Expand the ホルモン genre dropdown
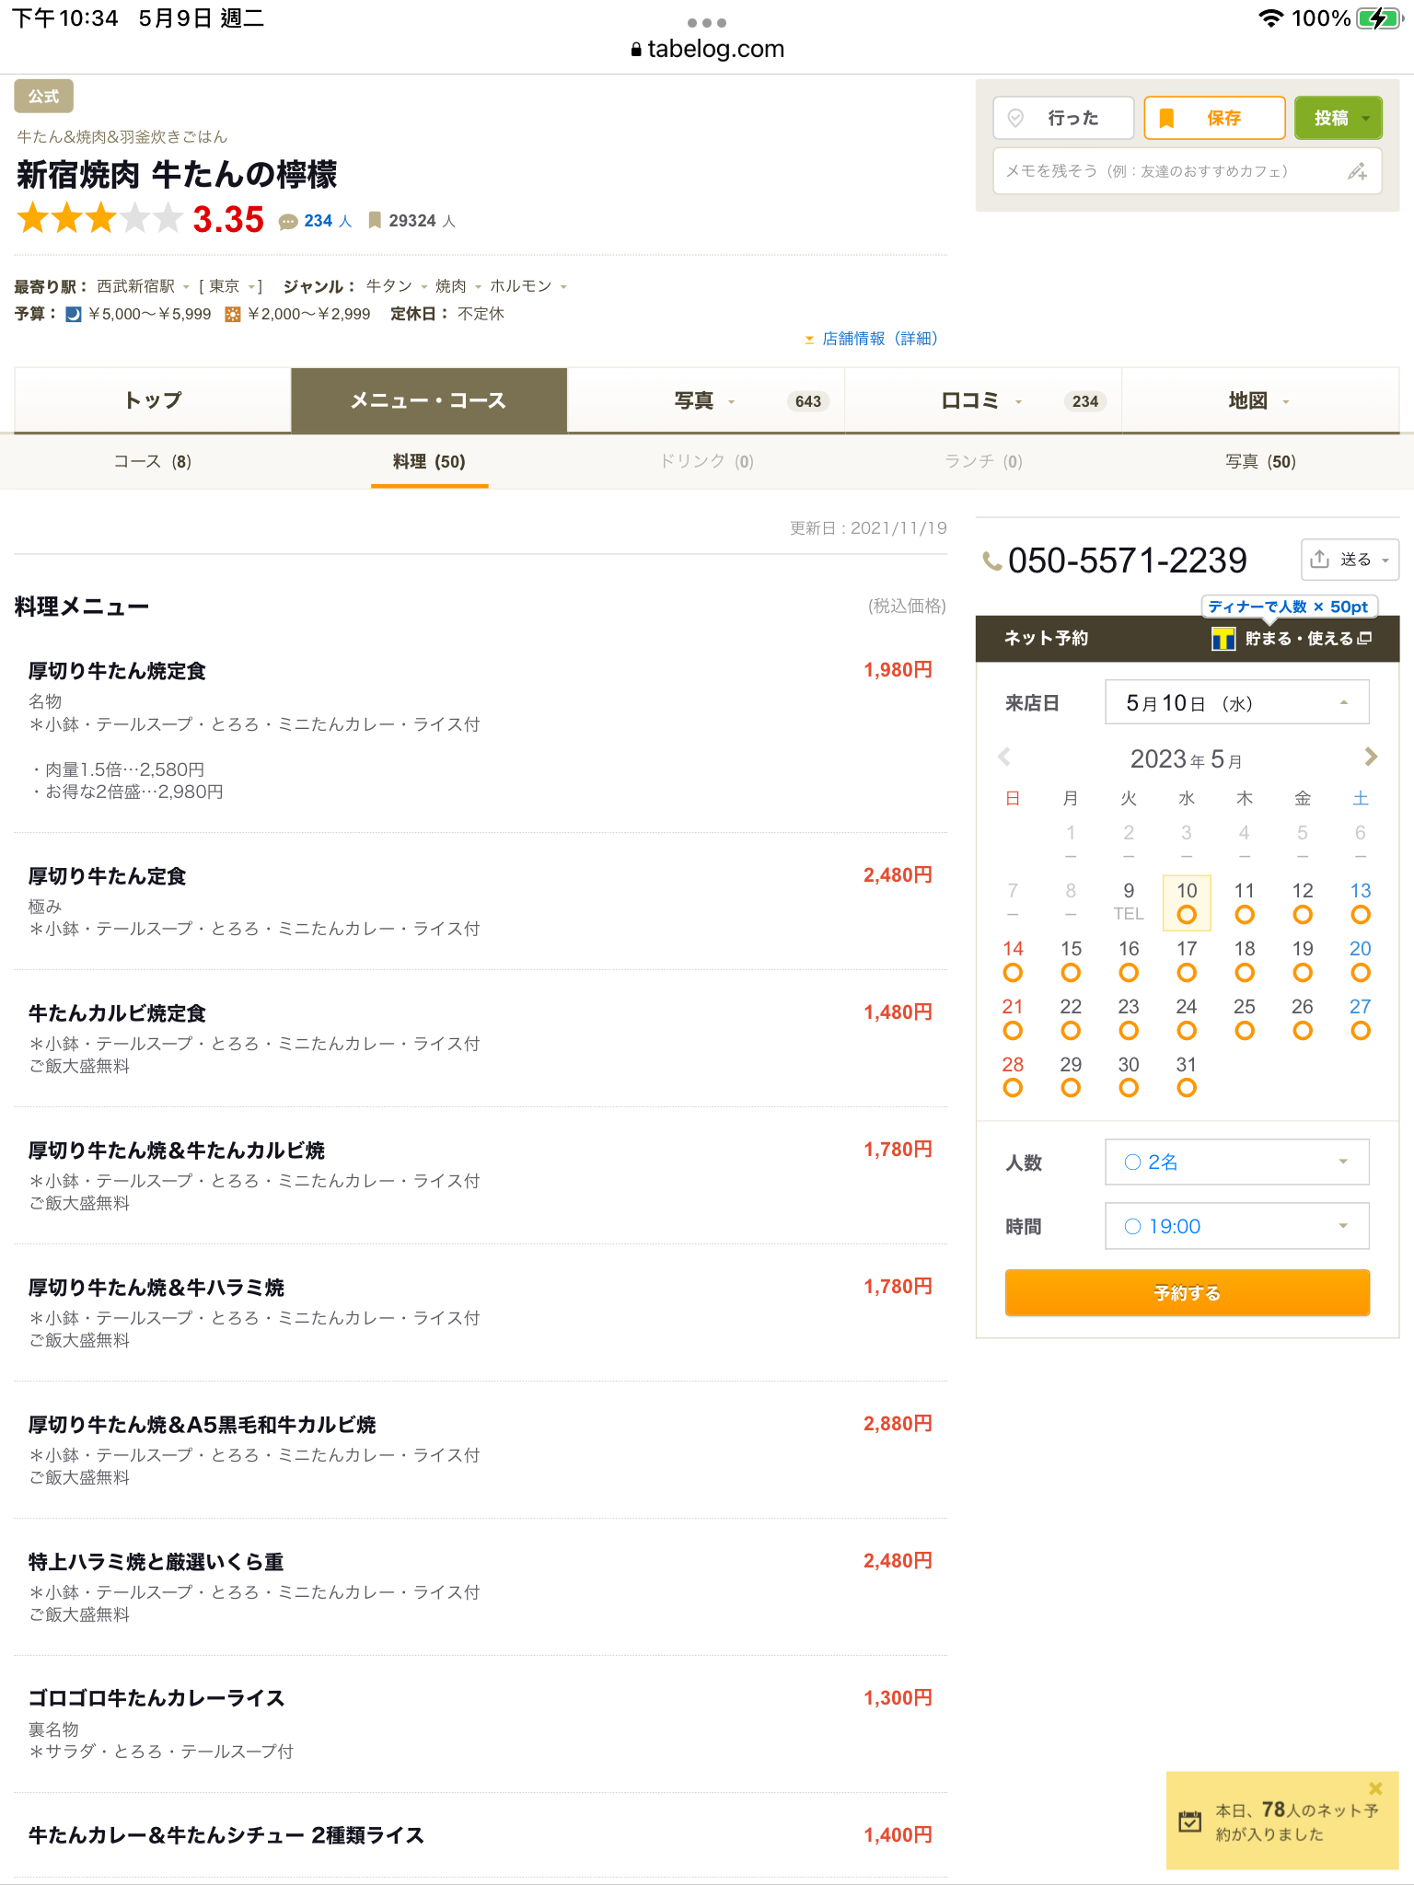Screen dimensions: 1414x1885 point(563,286)
